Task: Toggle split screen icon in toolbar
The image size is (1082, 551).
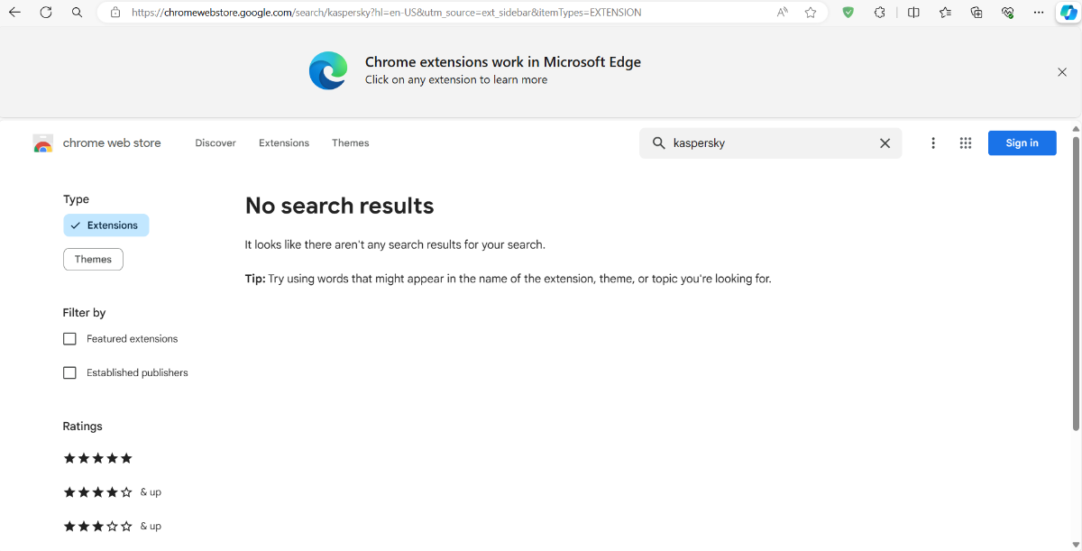Action: coord(913,13)
